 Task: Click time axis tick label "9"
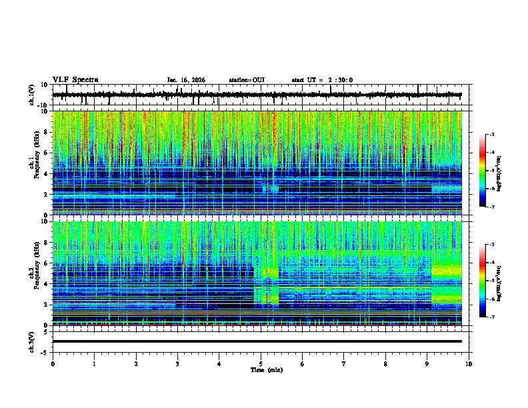(427, 364)
